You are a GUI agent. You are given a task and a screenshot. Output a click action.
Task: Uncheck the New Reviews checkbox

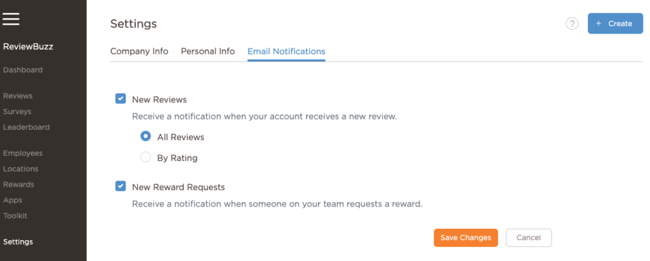click(121, 99)
